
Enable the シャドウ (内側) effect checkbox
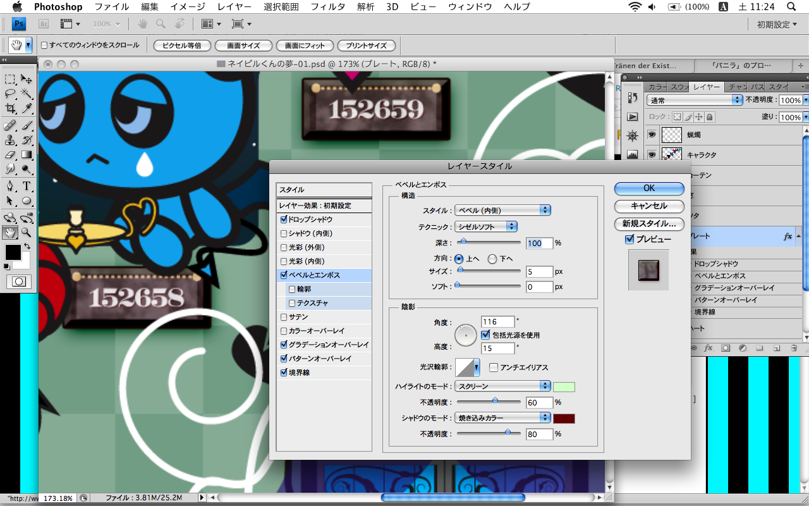click(x=284, y=233)
